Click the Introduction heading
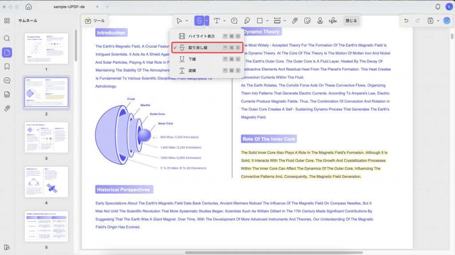The image size is (455, 255). [111, 33]
